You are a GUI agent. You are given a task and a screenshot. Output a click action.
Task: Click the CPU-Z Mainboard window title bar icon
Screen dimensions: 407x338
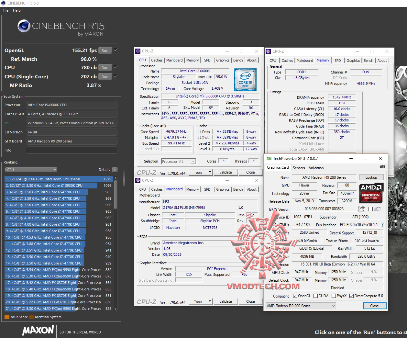coord(138,180)
